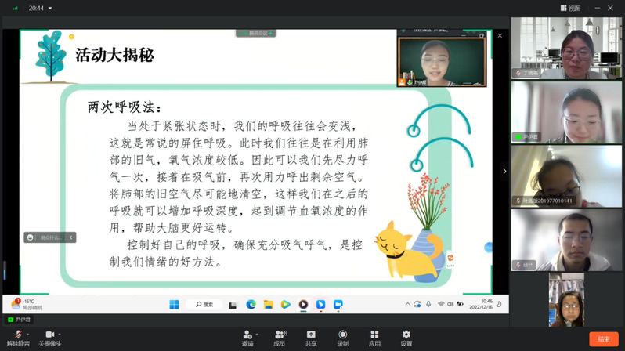The width and height of the screenshot is (625, 351).
Task: Switch layout using the 视图 button
Action: (x=570, y=8)
